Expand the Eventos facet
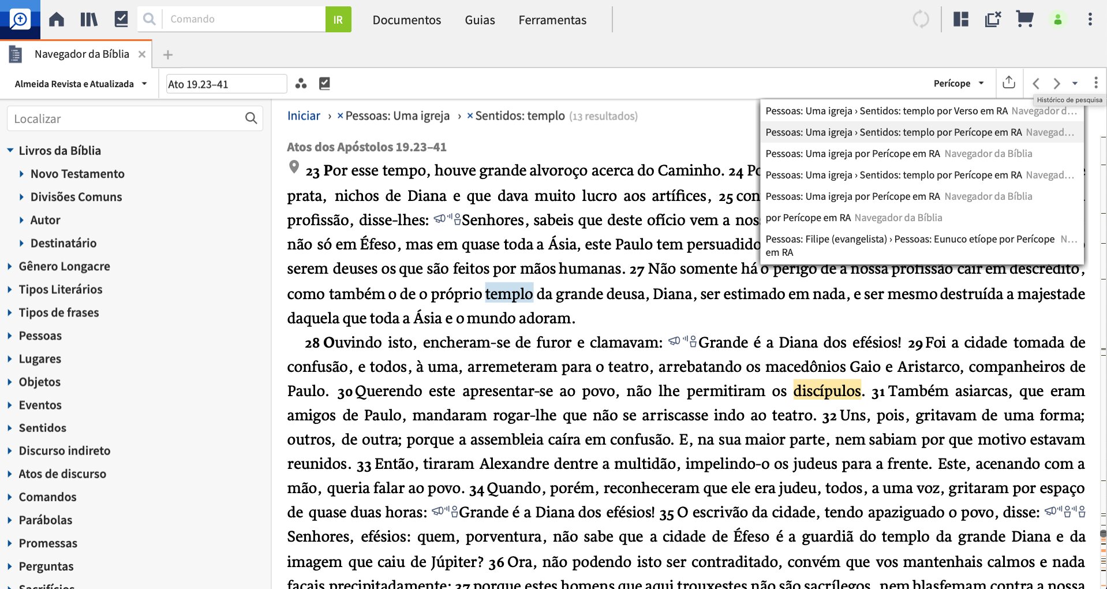 (x=10, y=405)
